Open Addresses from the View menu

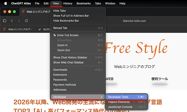78,90
